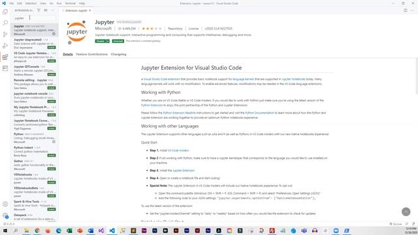
Task: Open the Jupyter Extension link in Step 3
Action: [184, 170]
